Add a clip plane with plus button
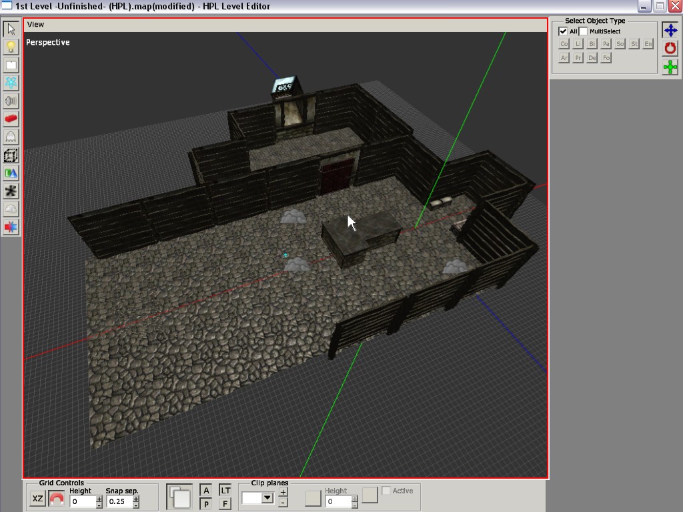The width and height of the screenshot is (683, 512). tap(283, 493)
